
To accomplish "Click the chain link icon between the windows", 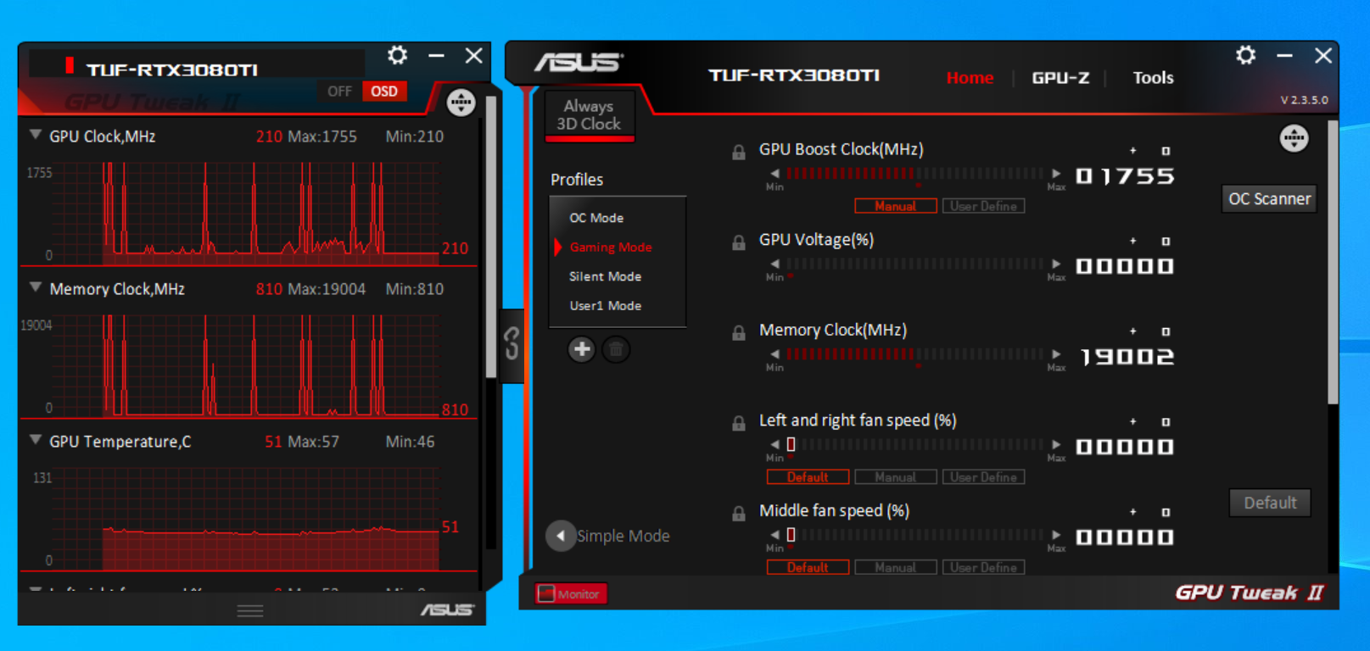I will click(512, 343).
